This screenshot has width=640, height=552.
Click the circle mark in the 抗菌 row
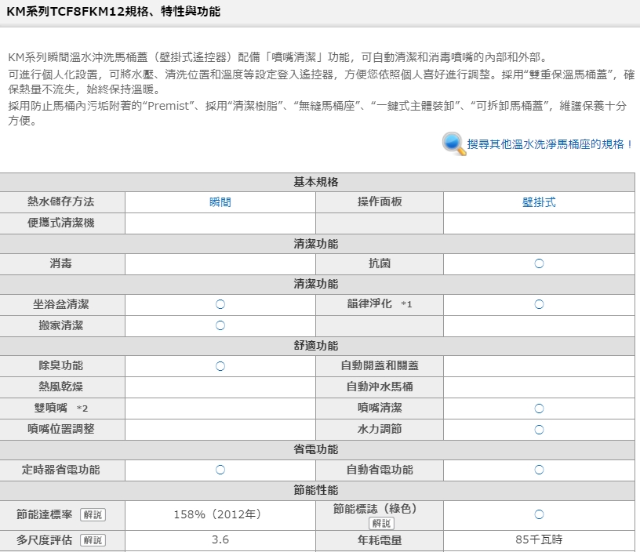(x=539, y=263)
